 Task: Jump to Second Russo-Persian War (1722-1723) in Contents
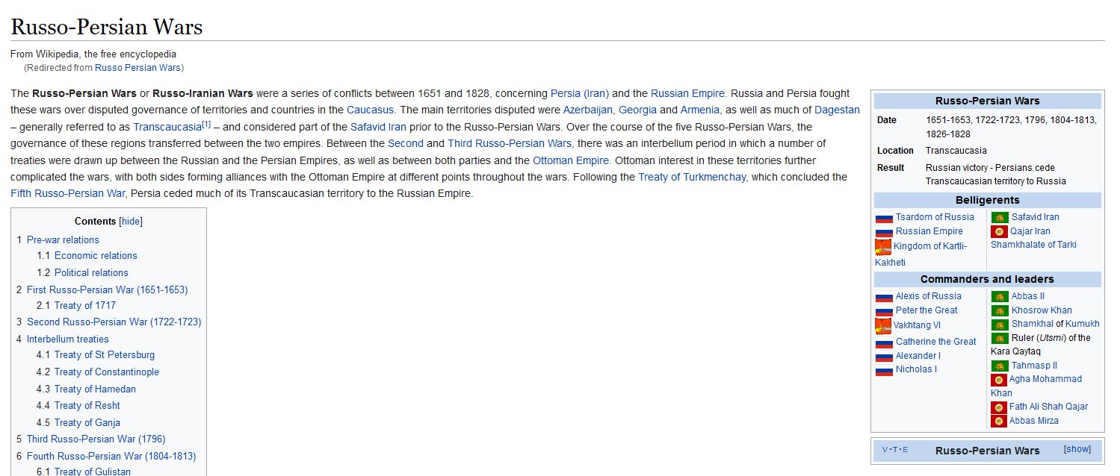(x=114, y=322)
